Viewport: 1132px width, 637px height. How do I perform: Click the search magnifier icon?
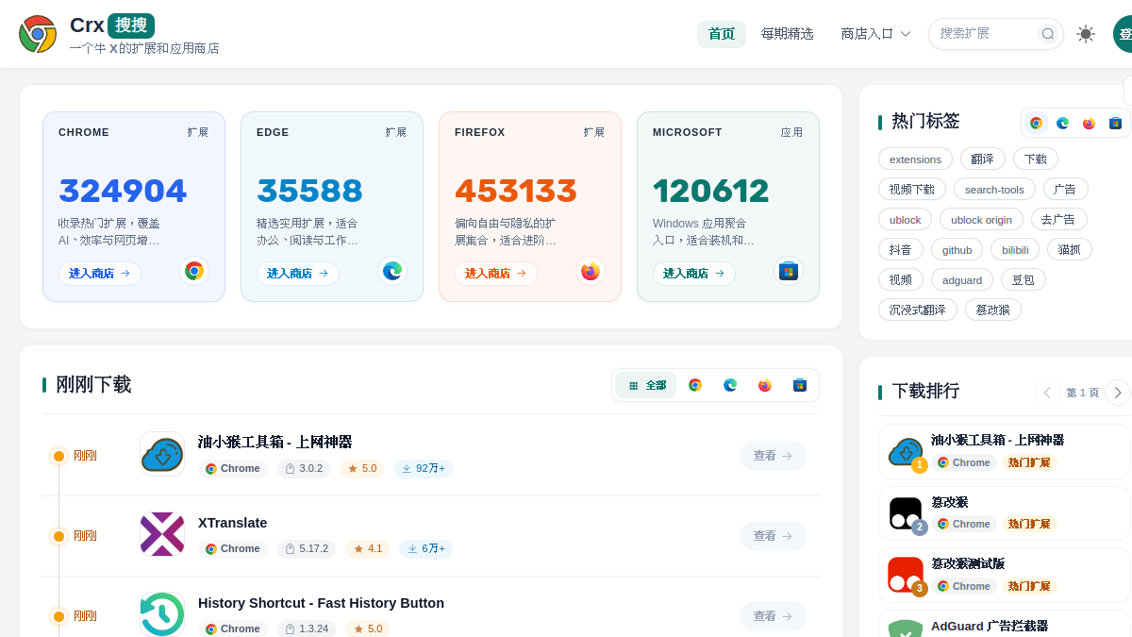click(1048, 34)
